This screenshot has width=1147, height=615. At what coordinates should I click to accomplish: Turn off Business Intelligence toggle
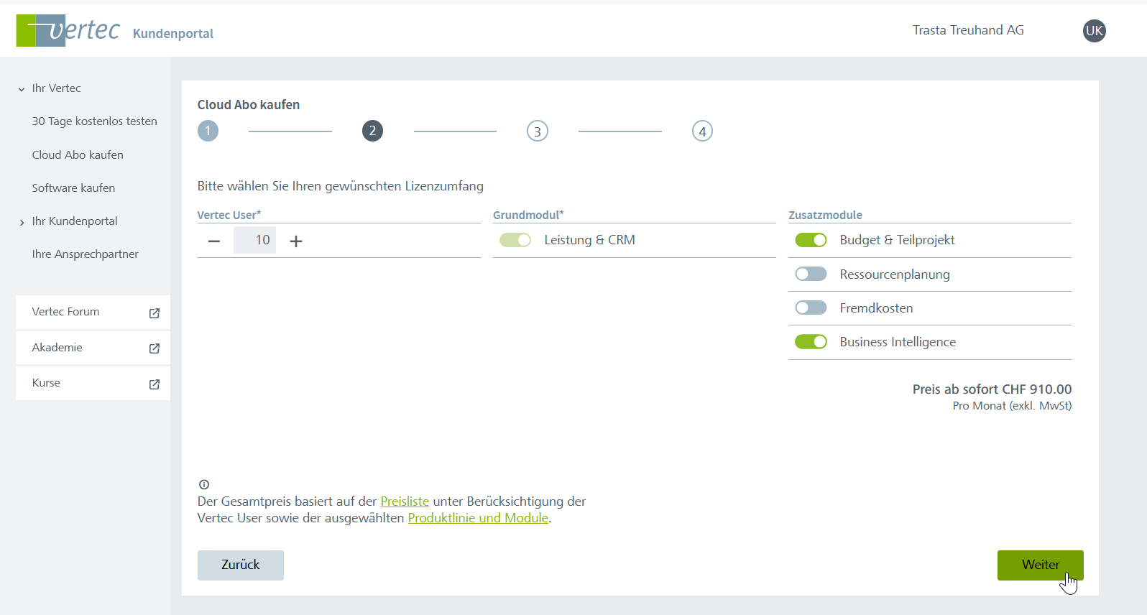(811, 342)
